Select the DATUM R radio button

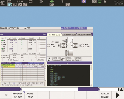(75, 58)
